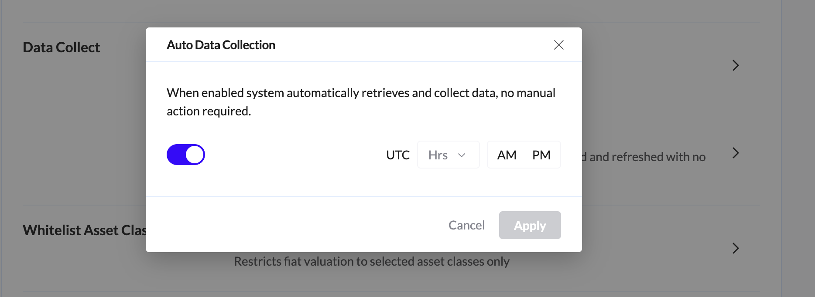Click 'When enabled system automatically' description text

click(360, 93)
